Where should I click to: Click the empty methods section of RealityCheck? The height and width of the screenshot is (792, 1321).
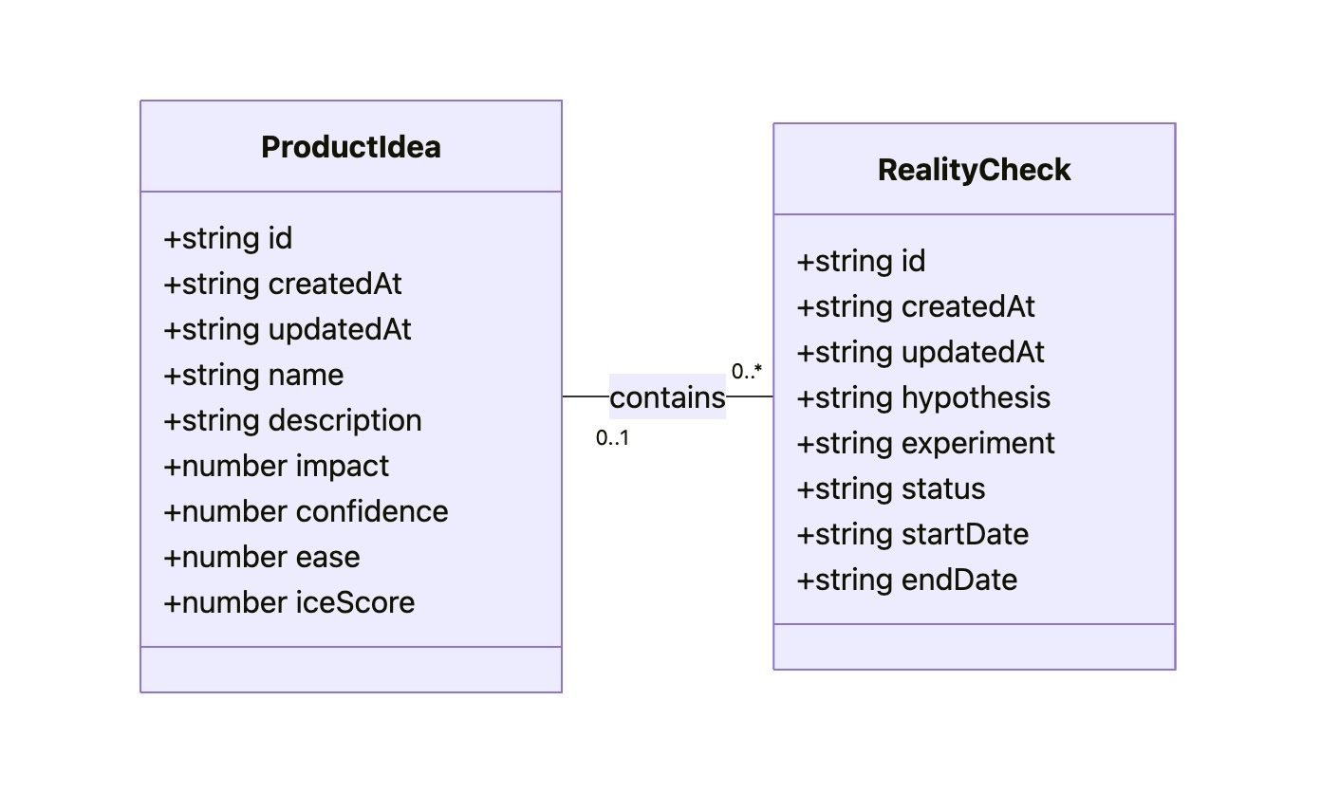(x=974, y=647)
